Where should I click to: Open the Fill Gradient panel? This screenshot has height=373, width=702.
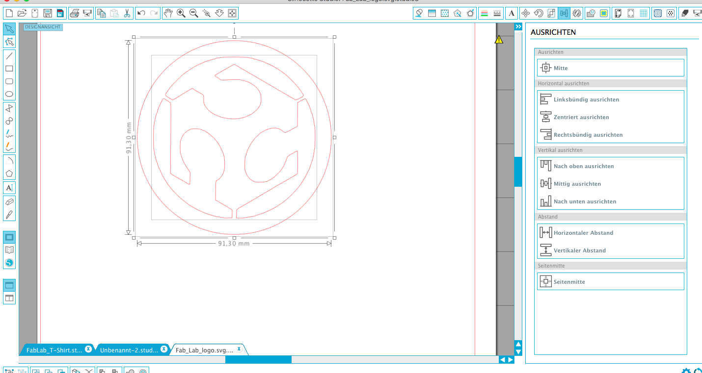[x=432, y=13]
